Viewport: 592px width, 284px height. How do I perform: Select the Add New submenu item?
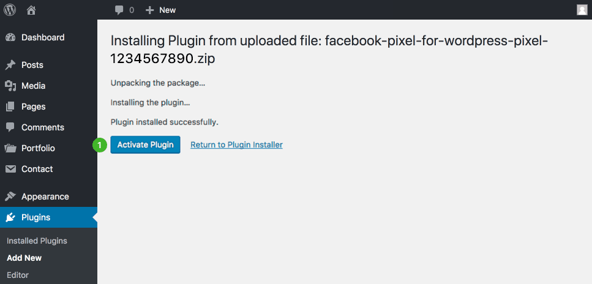[x=24, y=258]
